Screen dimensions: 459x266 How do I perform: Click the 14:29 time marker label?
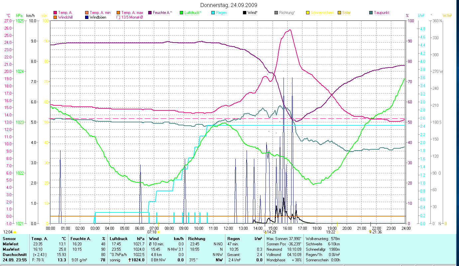click(x=272, y=232)
